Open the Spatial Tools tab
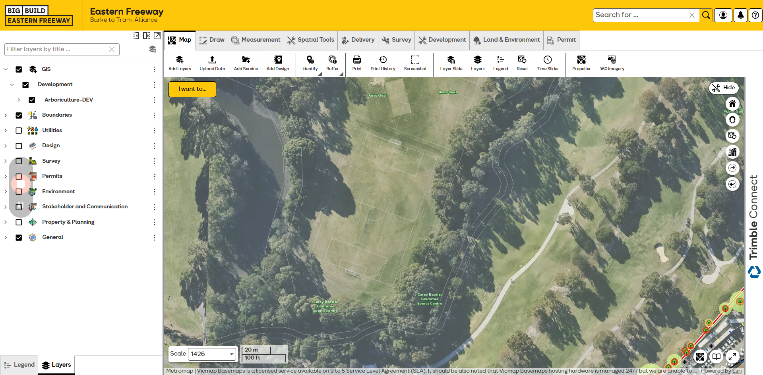Image resolution: width=763 pixels, height=375 pixels. (311, 40)
